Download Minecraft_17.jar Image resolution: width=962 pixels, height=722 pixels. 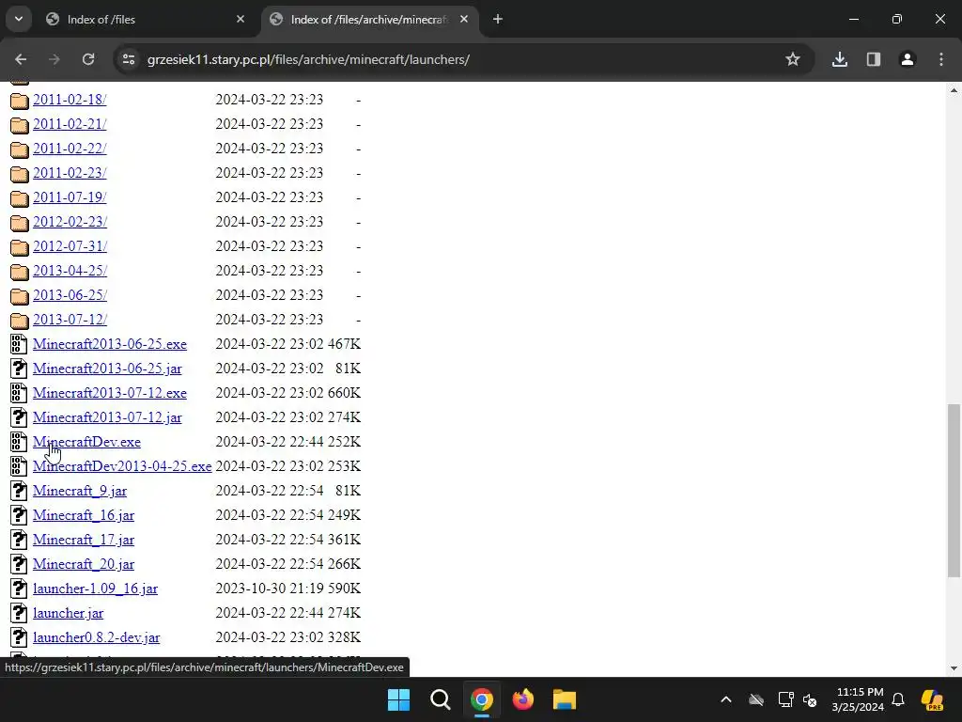84,541
